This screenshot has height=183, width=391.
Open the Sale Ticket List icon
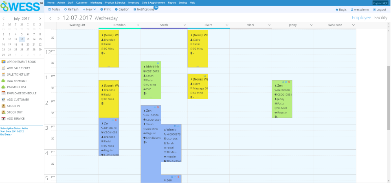point(3,74)
